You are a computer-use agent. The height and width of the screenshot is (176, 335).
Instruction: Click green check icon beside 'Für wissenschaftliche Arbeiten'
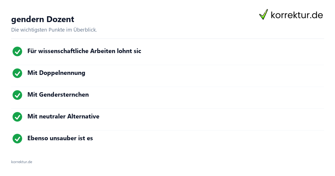coord(17,51)
